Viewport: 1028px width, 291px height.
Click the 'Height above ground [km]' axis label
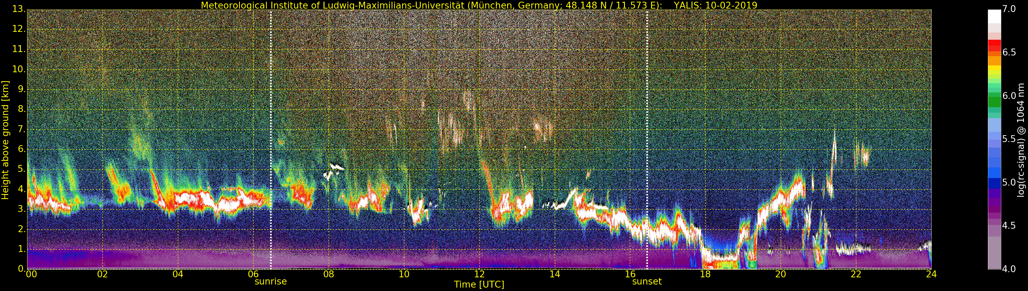[x=5, y=140]
